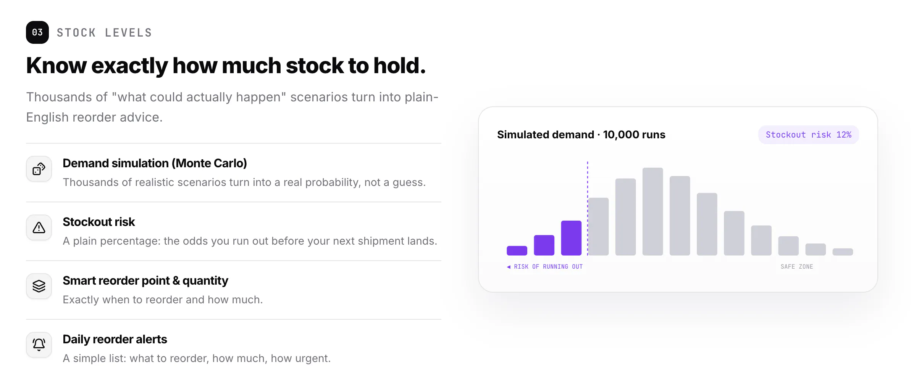This screenshot has height=378, width=911.
Task: Open the Demand simulation (Monte Carlo) heading
Action: (x=155, y=163)
